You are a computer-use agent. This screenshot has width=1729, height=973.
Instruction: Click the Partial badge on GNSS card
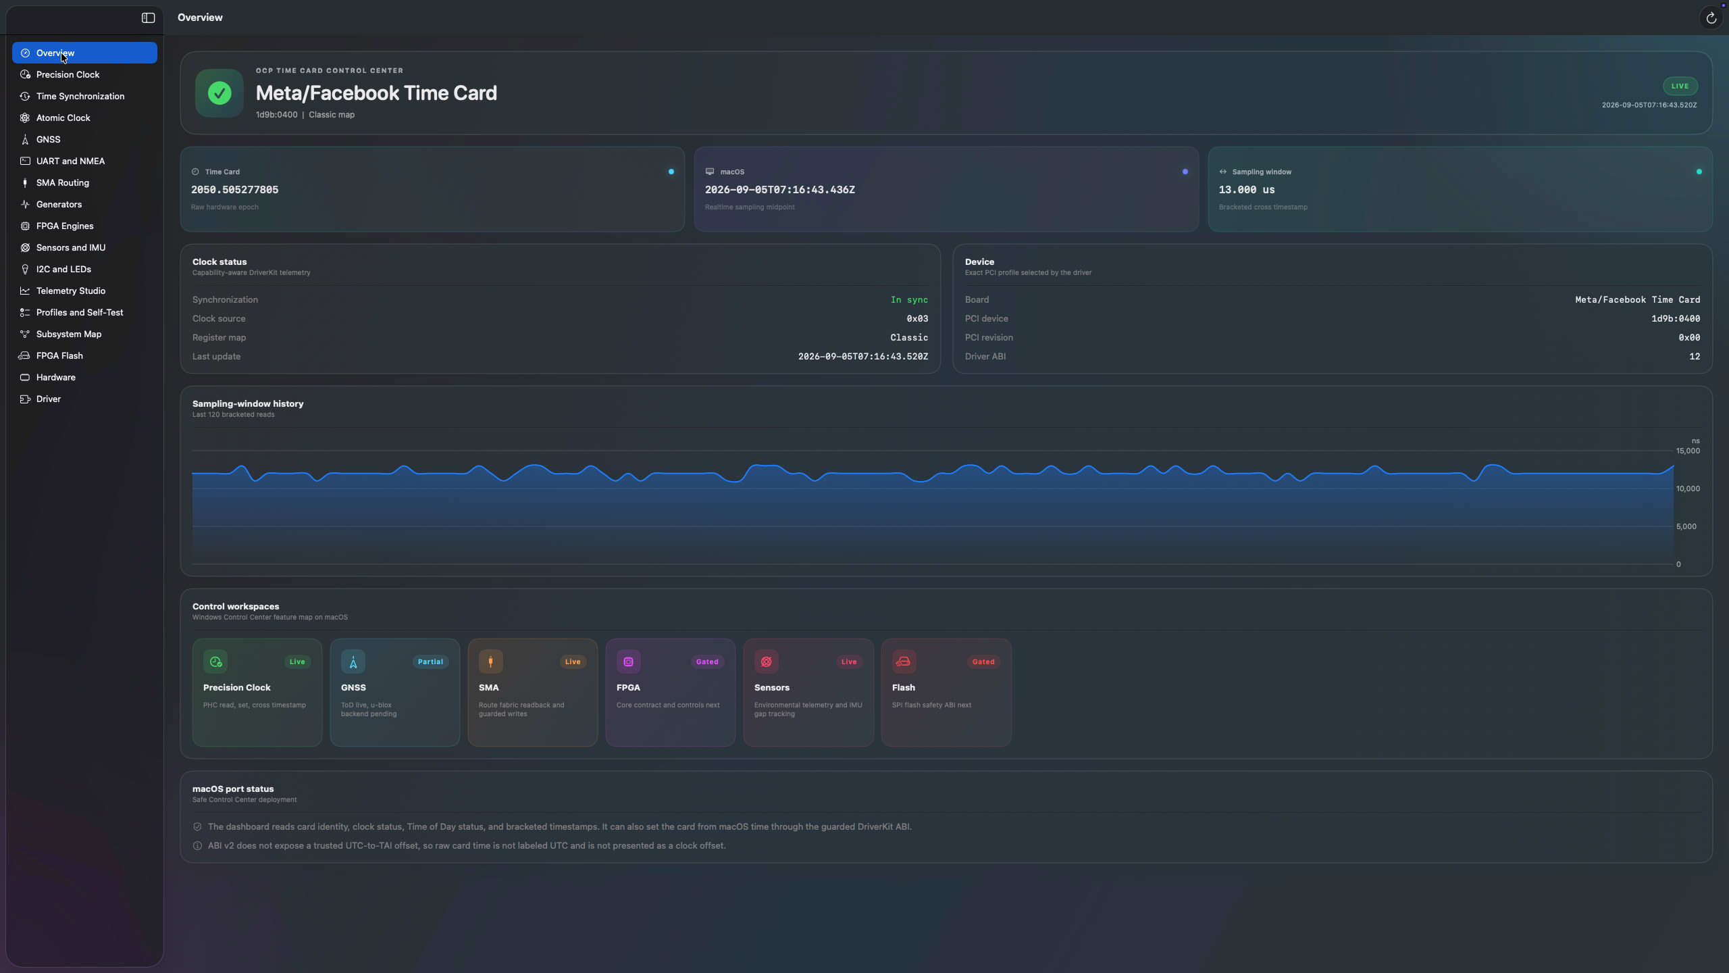pos(430,662)
